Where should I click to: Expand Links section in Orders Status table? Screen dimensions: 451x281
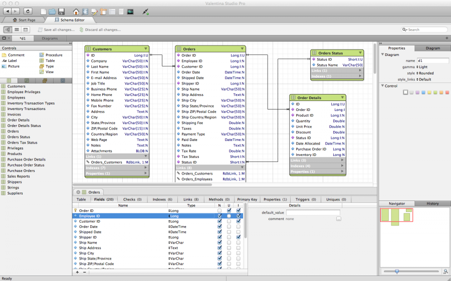pyautogui.click(x=359, y=70)
